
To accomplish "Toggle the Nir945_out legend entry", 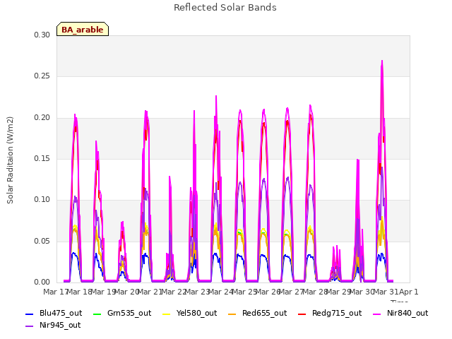I will tap(53, 326).
